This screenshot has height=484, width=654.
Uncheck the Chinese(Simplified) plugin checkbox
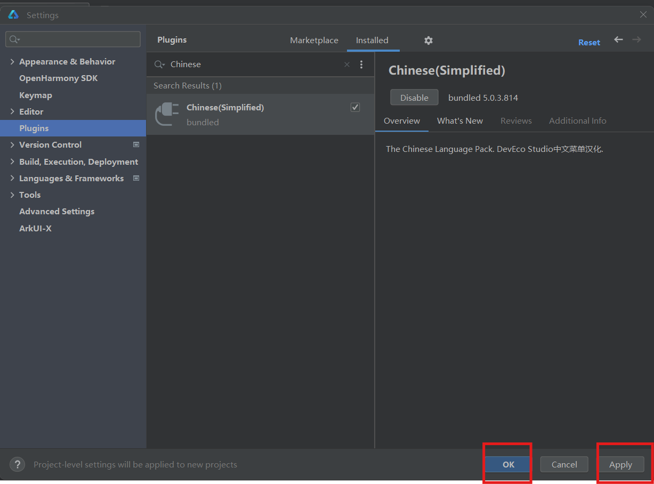point(355,107)
